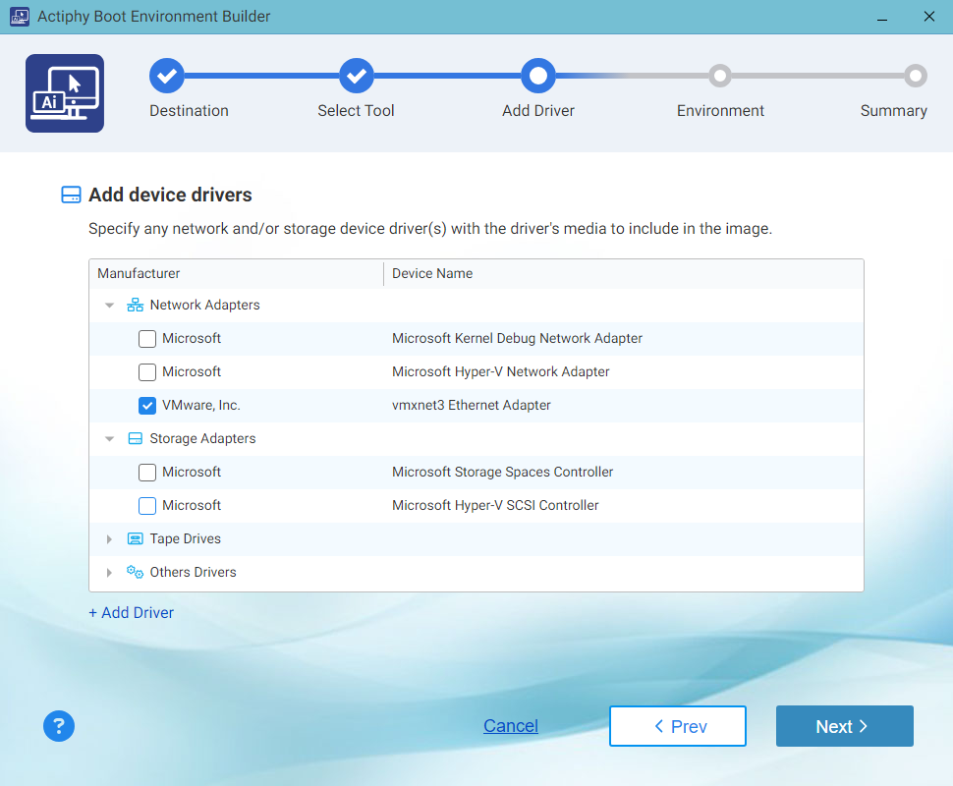953x786 pixels.
Task: Click the Add device drivers heading icon
Action: (71, 195)
